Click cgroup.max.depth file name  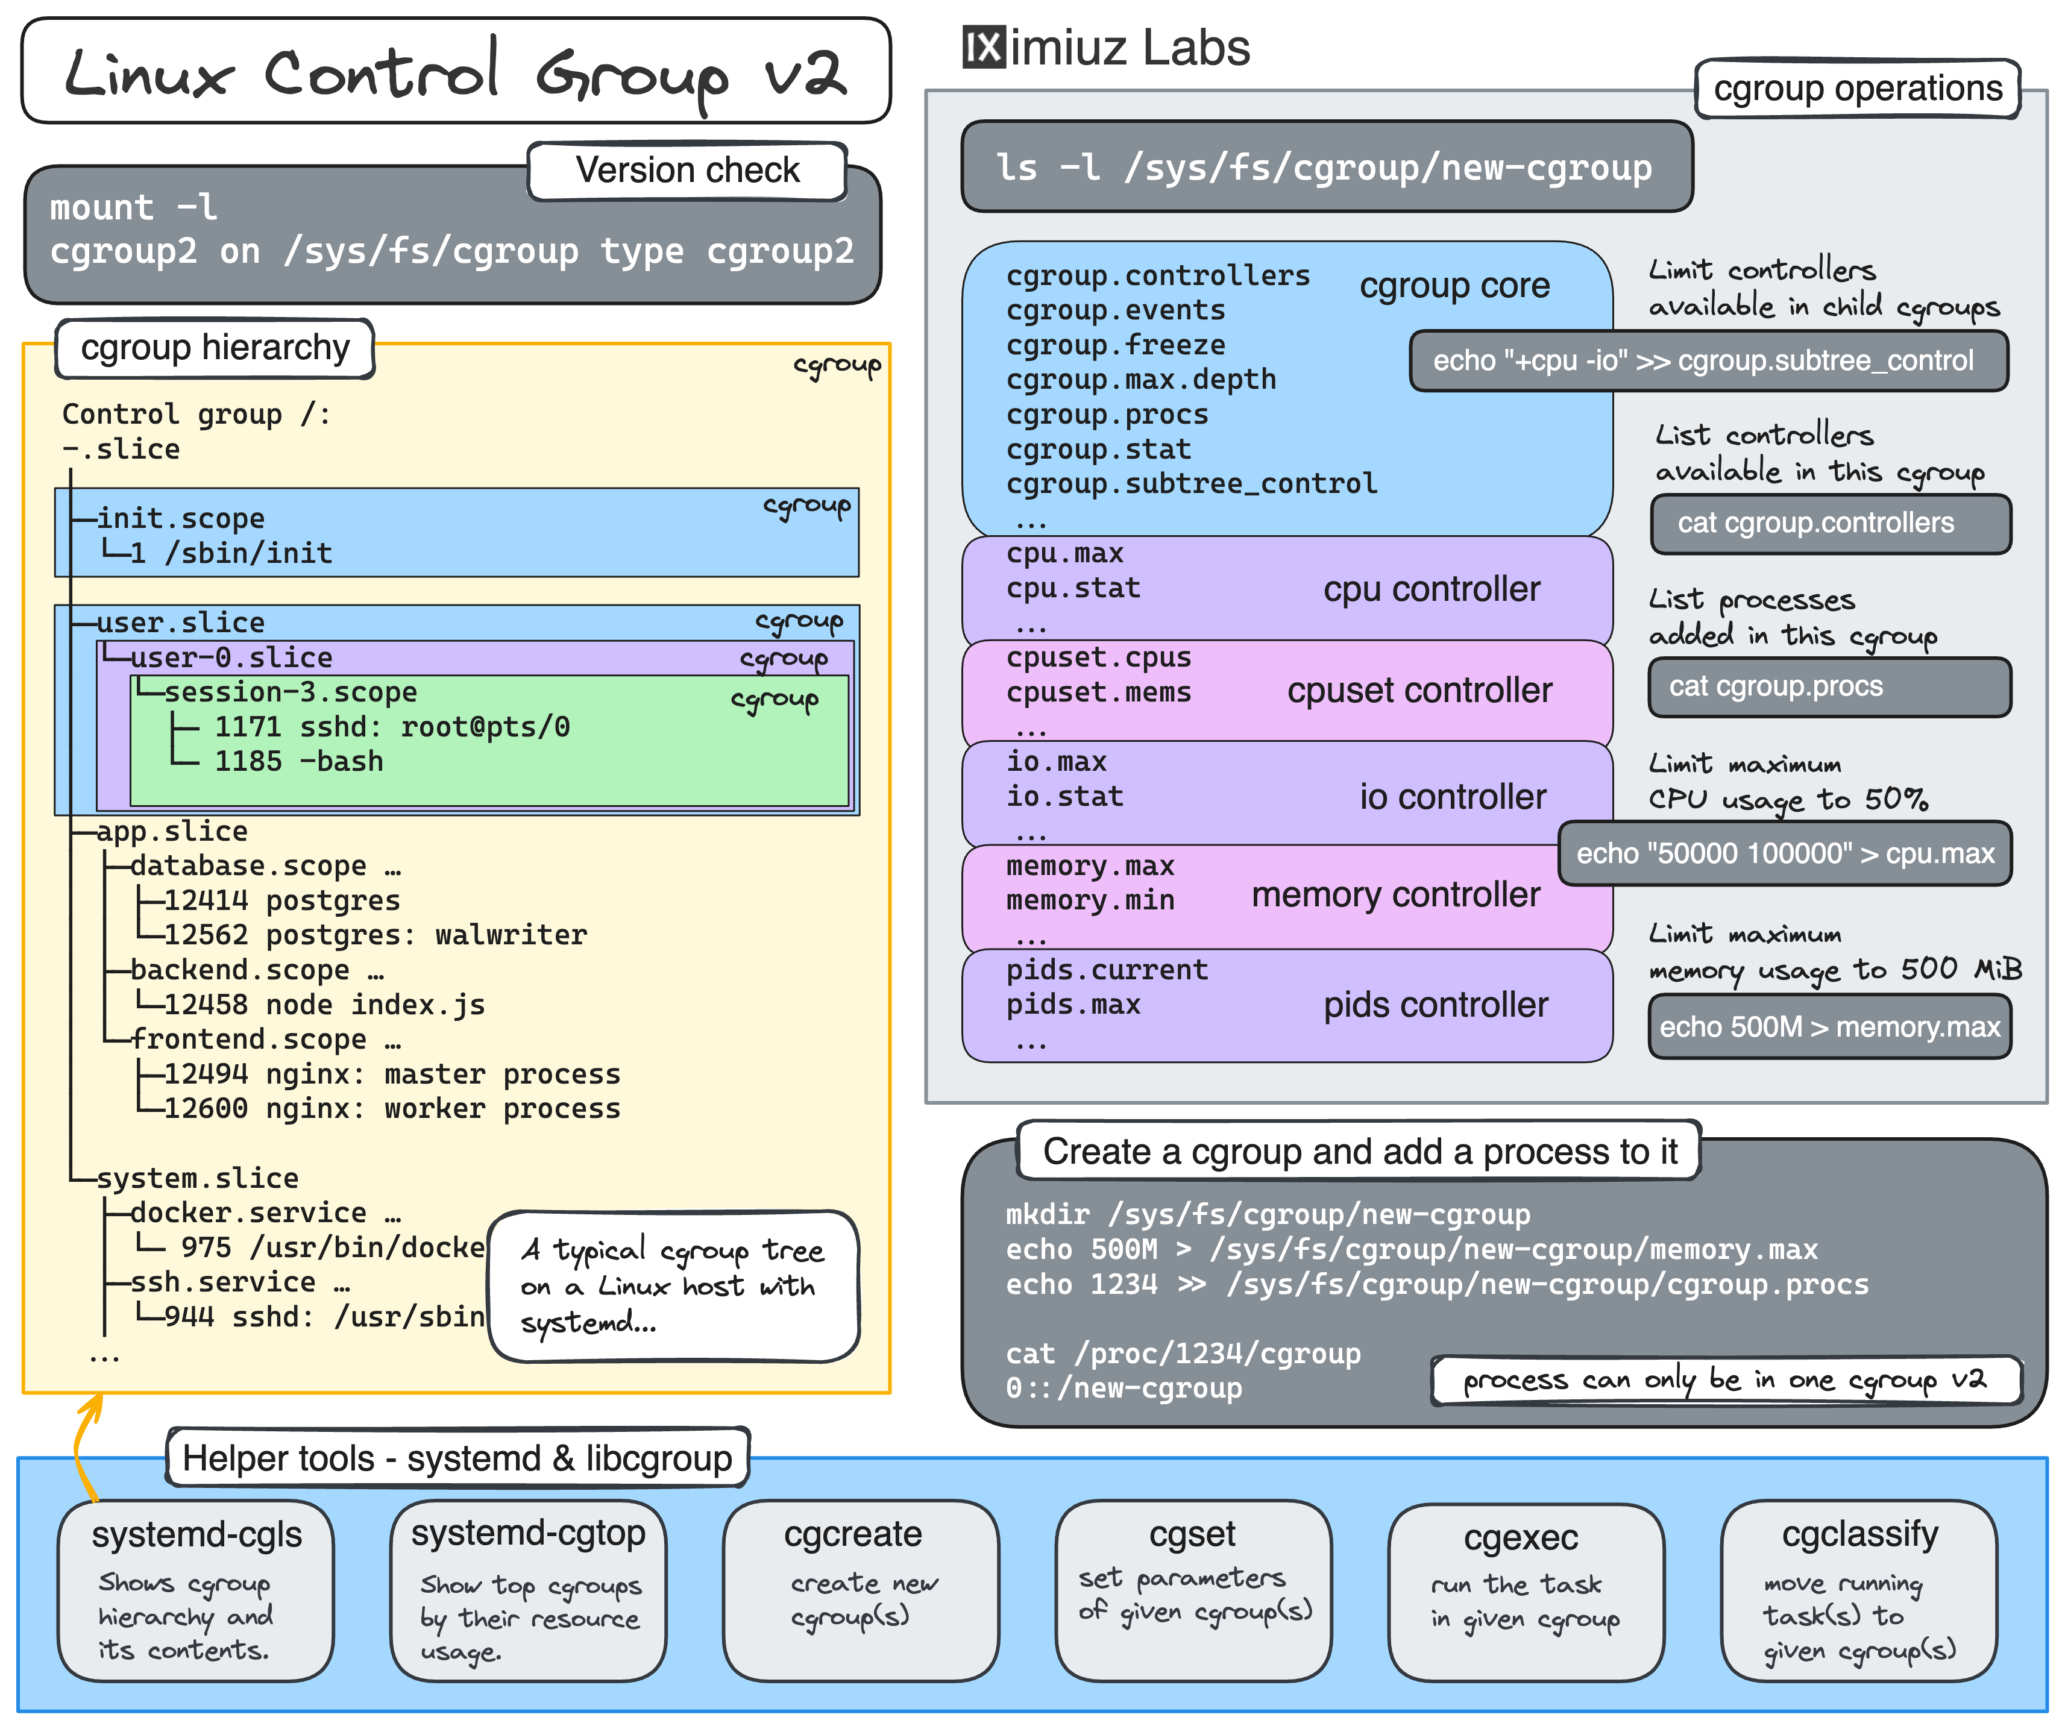tap(1140, 380)
